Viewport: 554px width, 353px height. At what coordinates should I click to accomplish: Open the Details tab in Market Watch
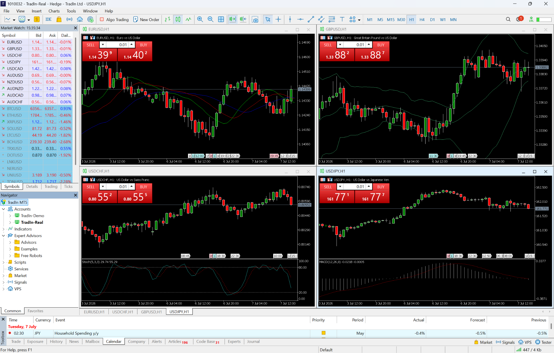[32, 186]
